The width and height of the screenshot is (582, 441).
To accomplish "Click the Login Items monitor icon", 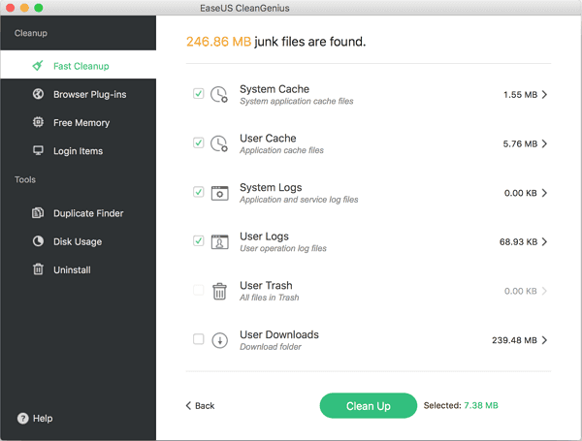I will tap(38, 151).
